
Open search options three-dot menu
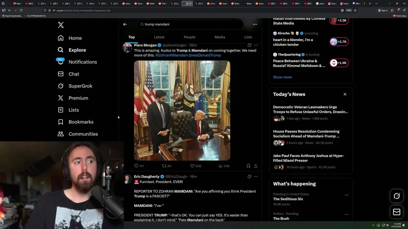(255, 24)
